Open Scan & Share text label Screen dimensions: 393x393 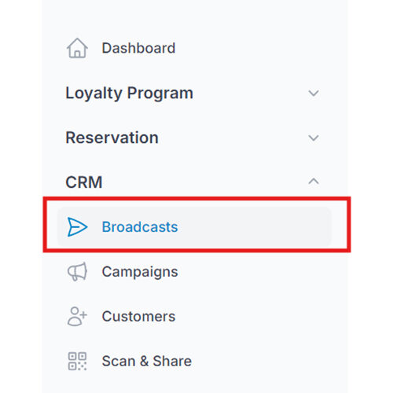[147, 362]
